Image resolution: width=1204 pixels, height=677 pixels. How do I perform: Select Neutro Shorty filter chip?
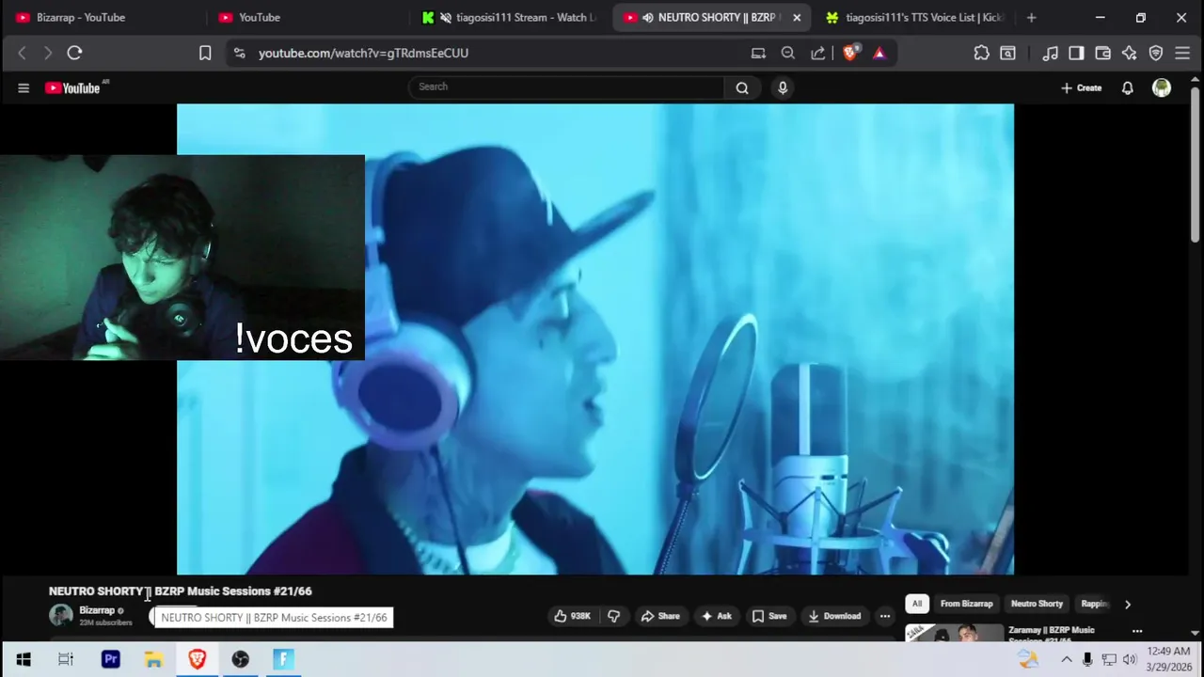pyautogui.click(x=1037, y=604)
